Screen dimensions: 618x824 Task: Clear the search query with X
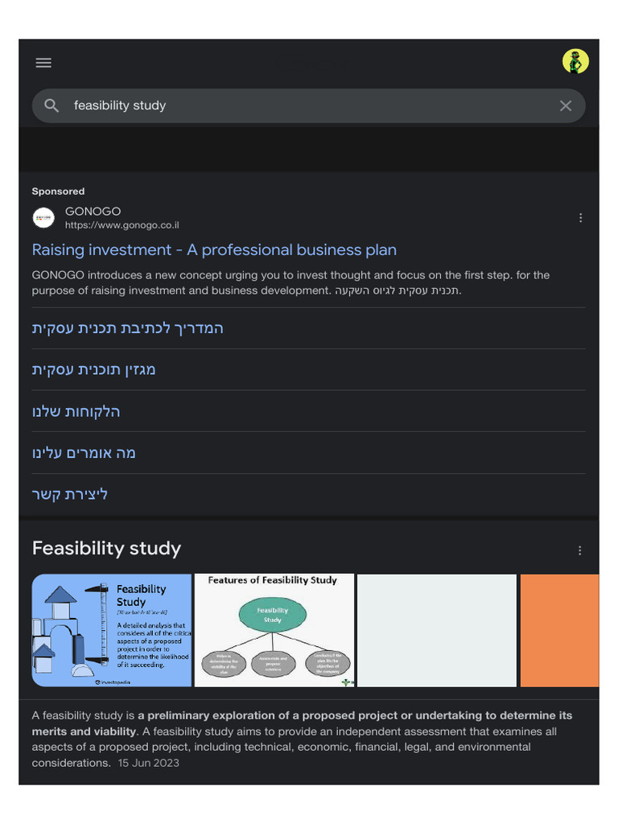click(x=566, y=105)
